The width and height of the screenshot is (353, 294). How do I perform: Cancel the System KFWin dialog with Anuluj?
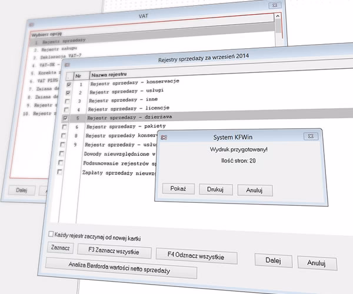(x=254, y=191)
